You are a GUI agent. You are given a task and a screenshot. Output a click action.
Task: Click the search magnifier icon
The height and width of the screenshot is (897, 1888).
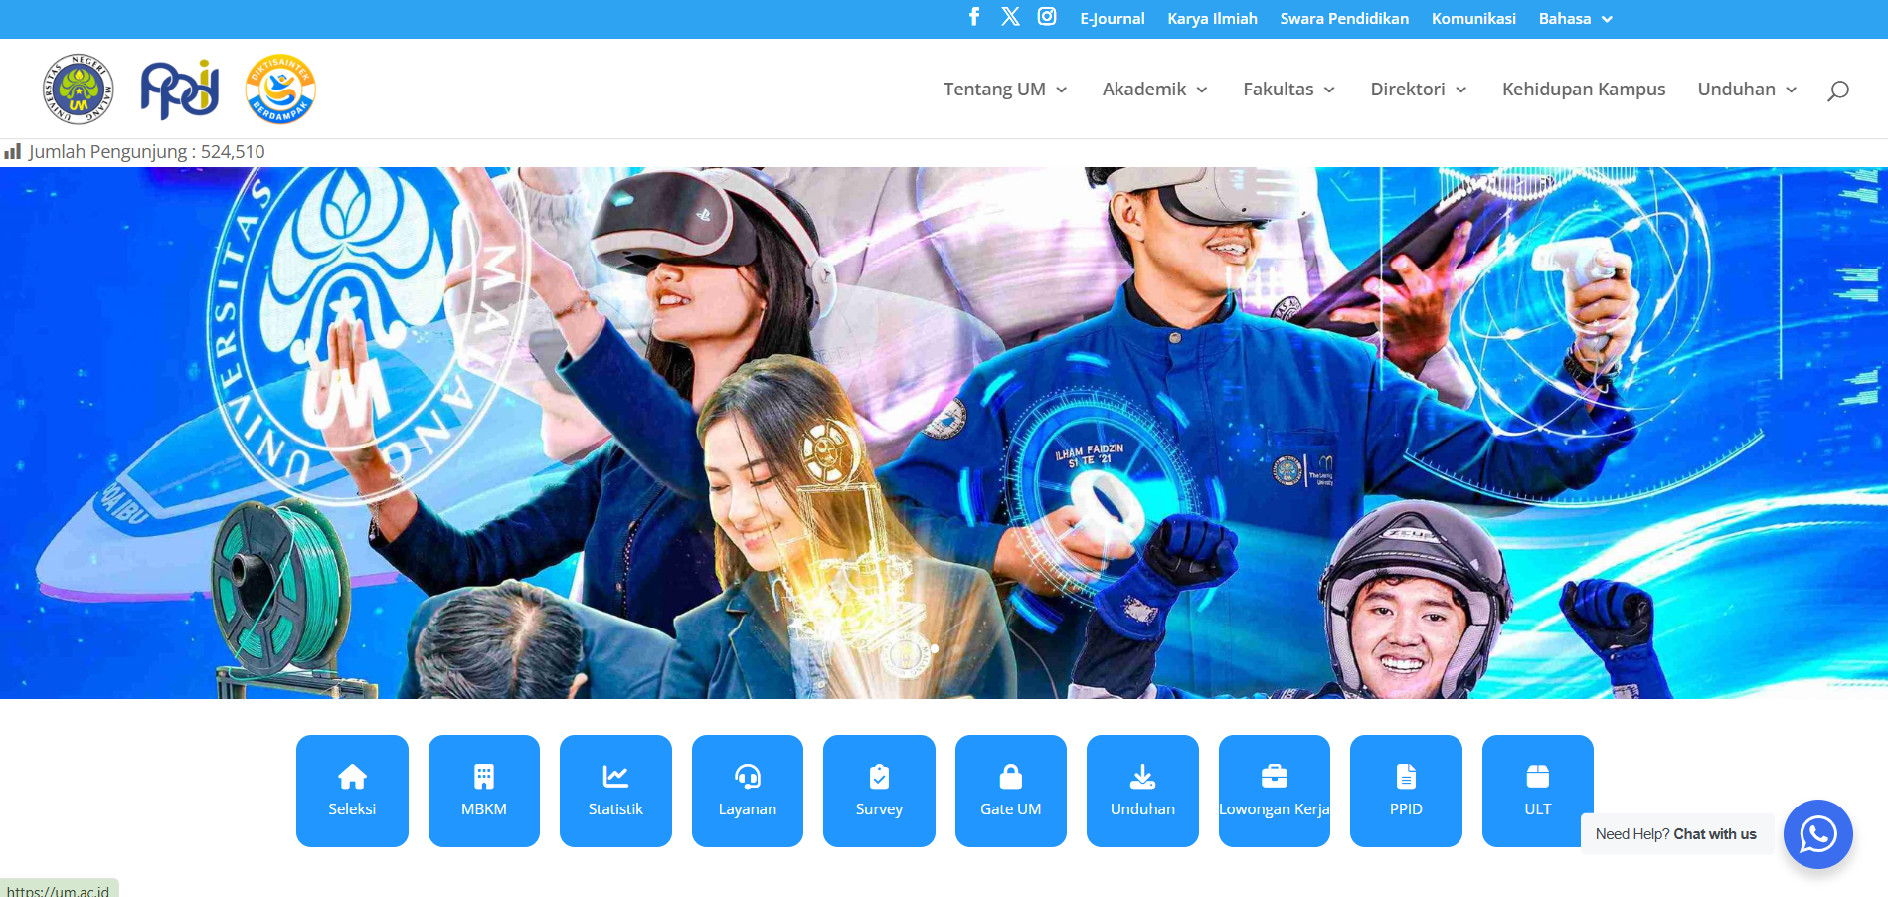click(x=1837, y=90)
